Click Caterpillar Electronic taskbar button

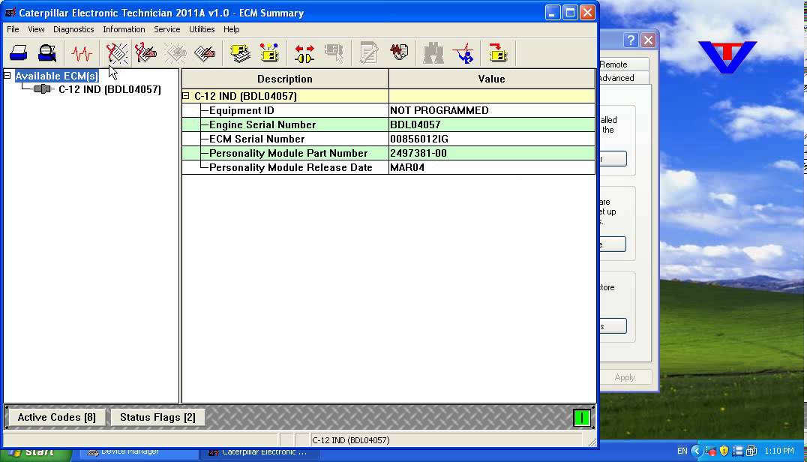pos(259,453)
